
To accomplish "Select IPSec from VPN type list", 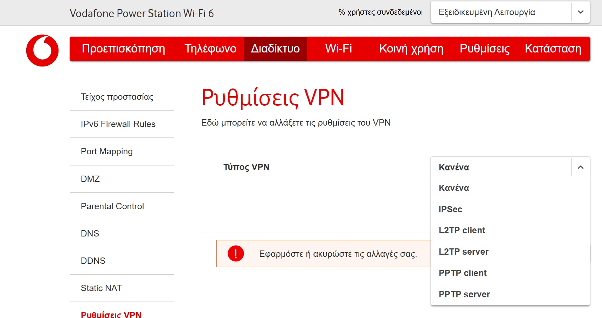I will click(x=450, y=209).
